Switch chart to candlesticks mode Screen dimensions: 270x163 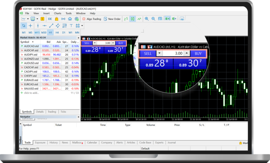coord(133,19)
